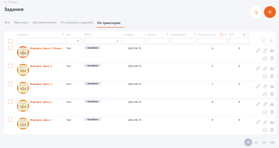The width and height of the screenshot is (279, 148).
Task: Delete Марафон. День 3 with trash icon
Action: click(272, 94)
